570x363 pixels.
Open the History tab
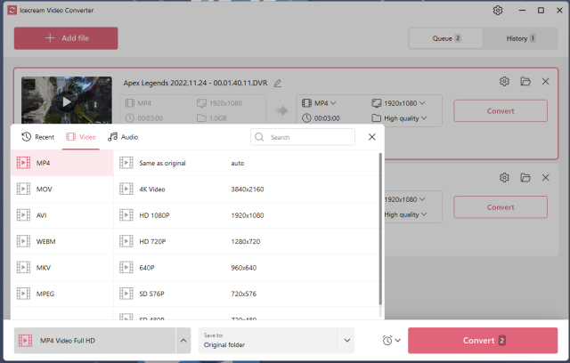(x=520, y=38)
